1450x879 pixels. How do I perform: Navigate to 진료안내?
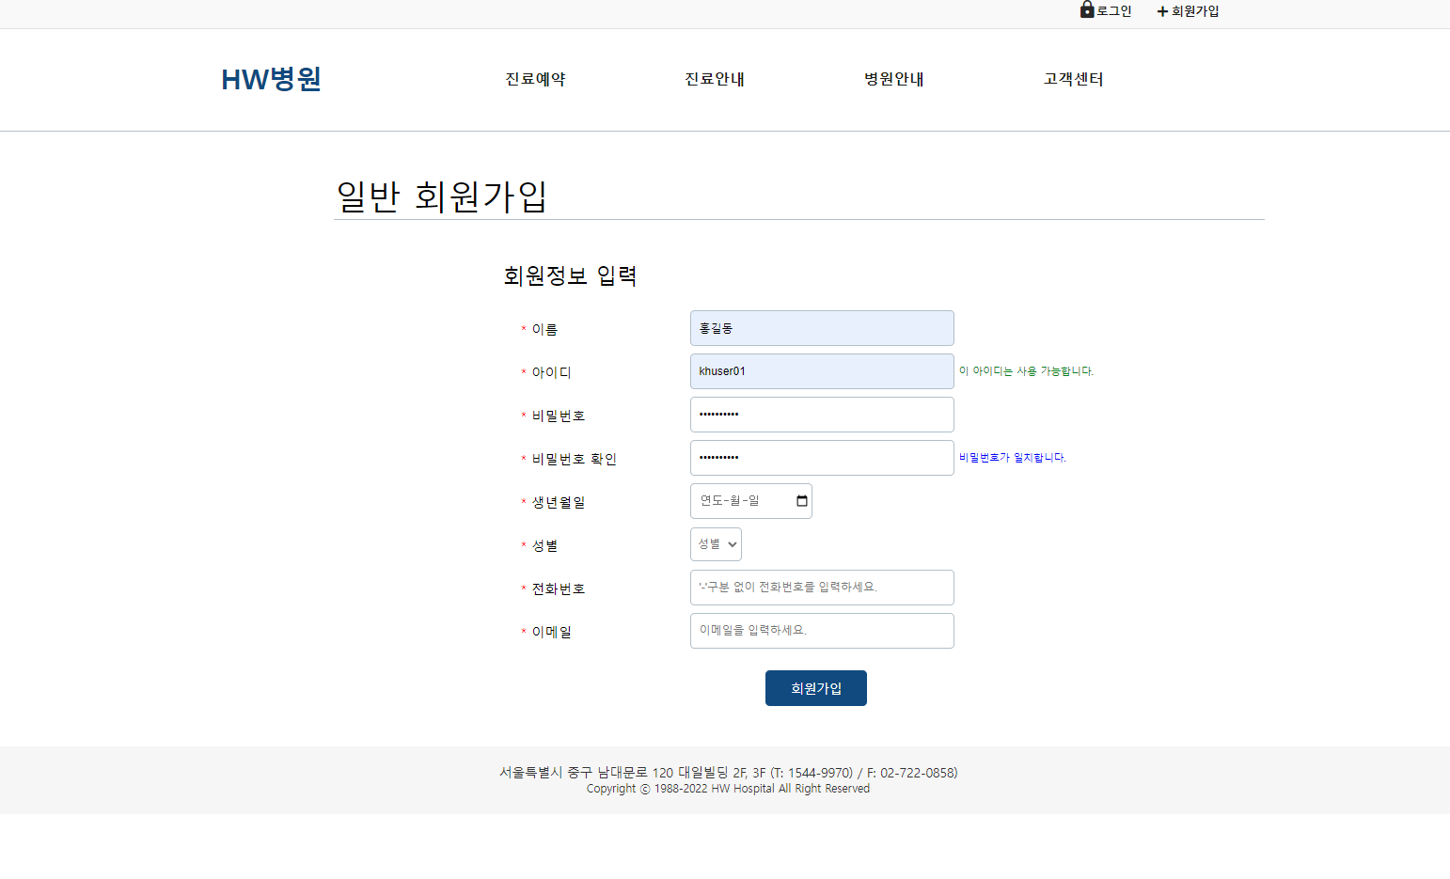tap(715, 79)
